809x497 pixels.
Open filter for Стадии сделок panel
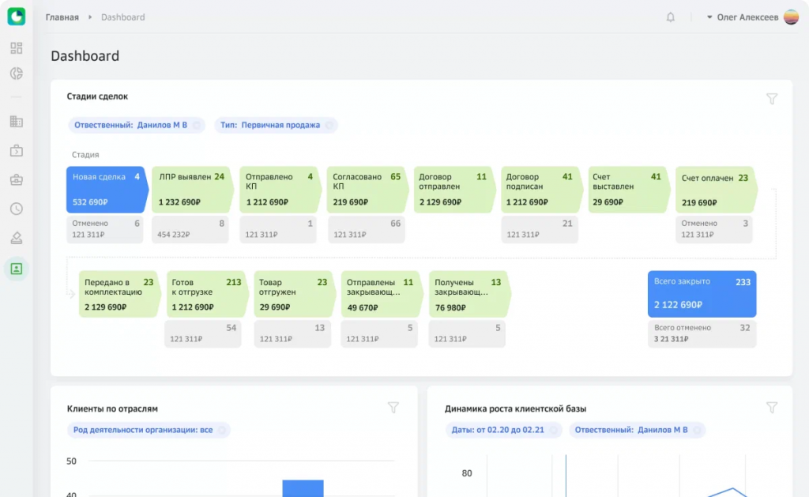pos(772,99)
